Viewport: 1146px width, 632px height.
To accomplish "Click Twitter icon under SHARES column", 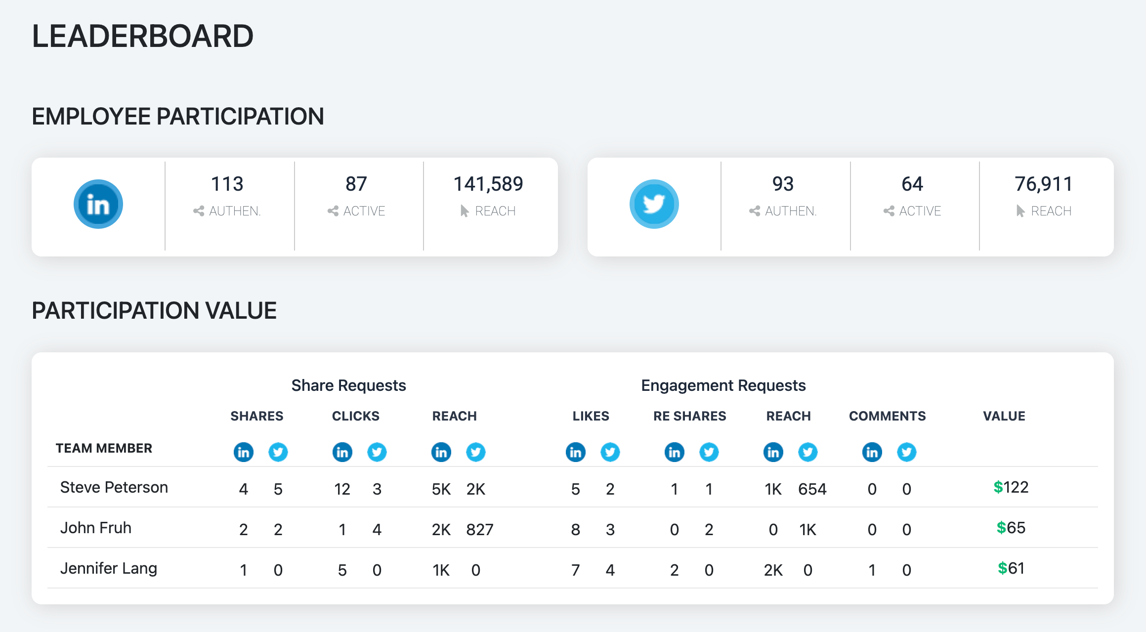I will [278, 452].
